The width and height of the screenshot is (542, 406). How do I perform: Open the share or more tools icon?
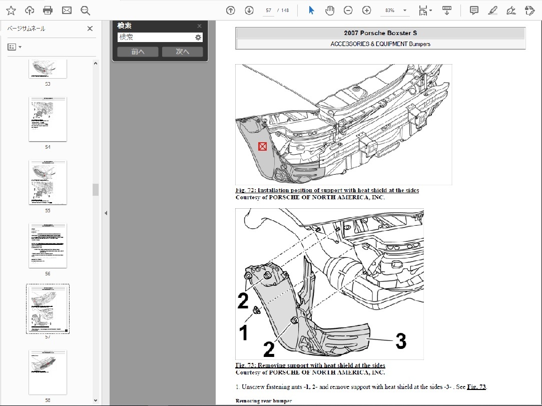[x=529, y=11]
